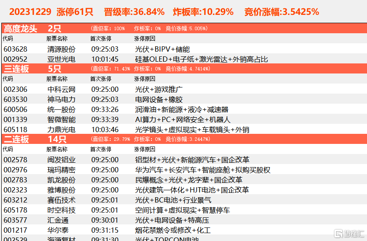Click reason 光伏+游戏推广
Image resolution: width=367 pixels, height=241 pixels.
[159, 89]
